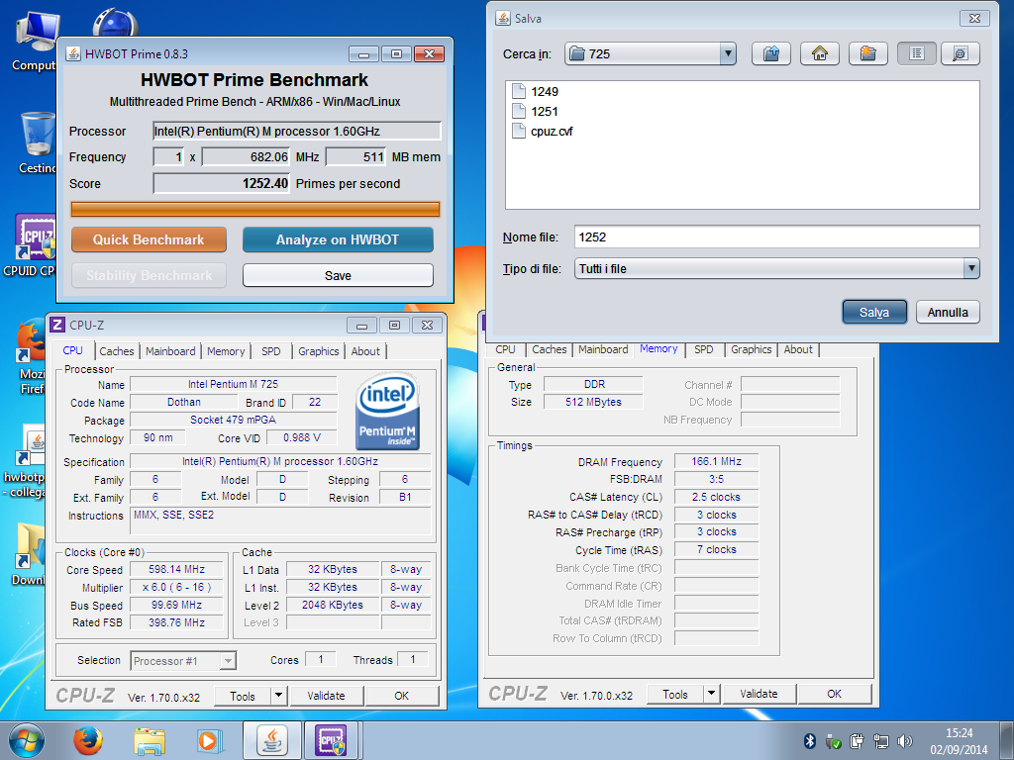Open the CPU tab in right CPU-Z window
The height and width of the screenshot is (760, 1014).
point(505,349)
